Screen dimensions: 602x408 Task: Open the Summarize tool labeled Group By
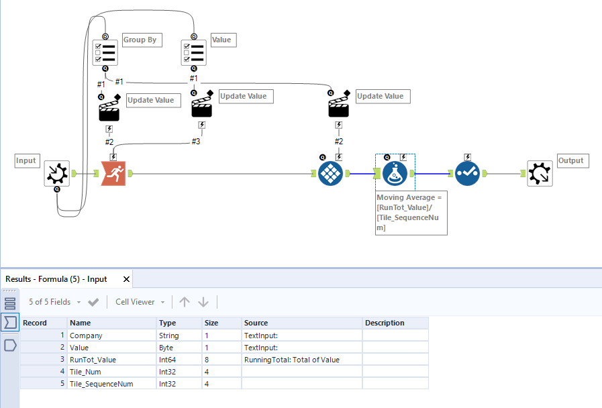(x=105, y=52)
